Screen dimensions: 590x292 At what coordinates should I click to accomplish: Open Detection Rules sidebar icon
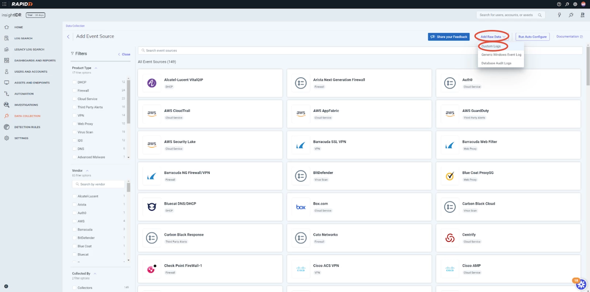tap(7, 127)
